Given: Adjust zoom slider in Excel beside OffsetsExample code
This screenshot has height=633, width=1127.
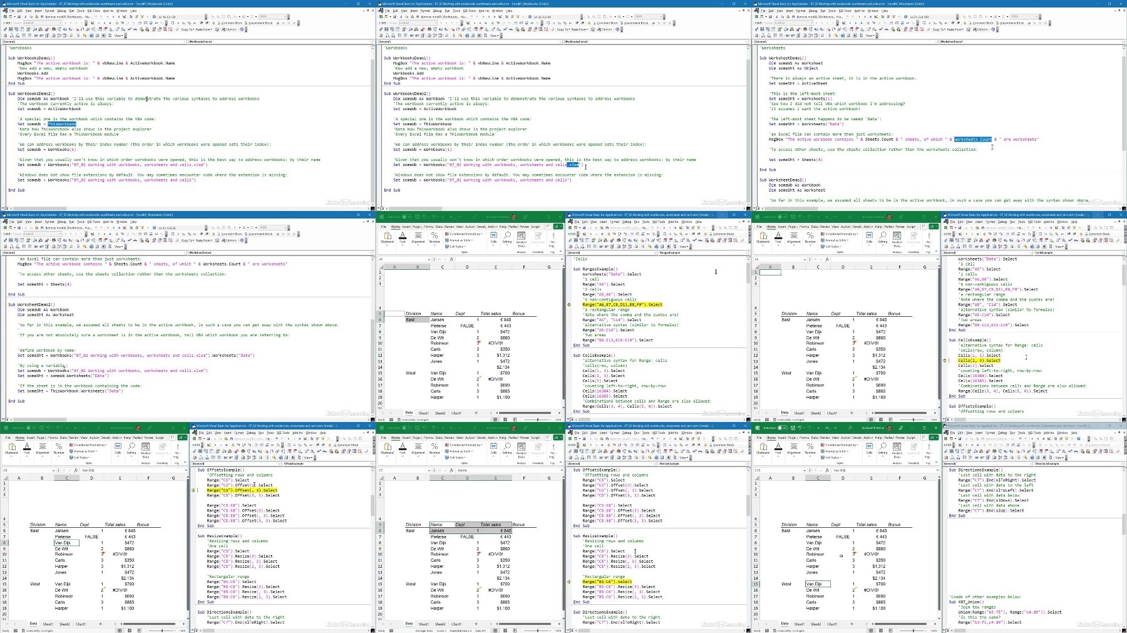Looking at the screenshot, I should coord(162,630).
